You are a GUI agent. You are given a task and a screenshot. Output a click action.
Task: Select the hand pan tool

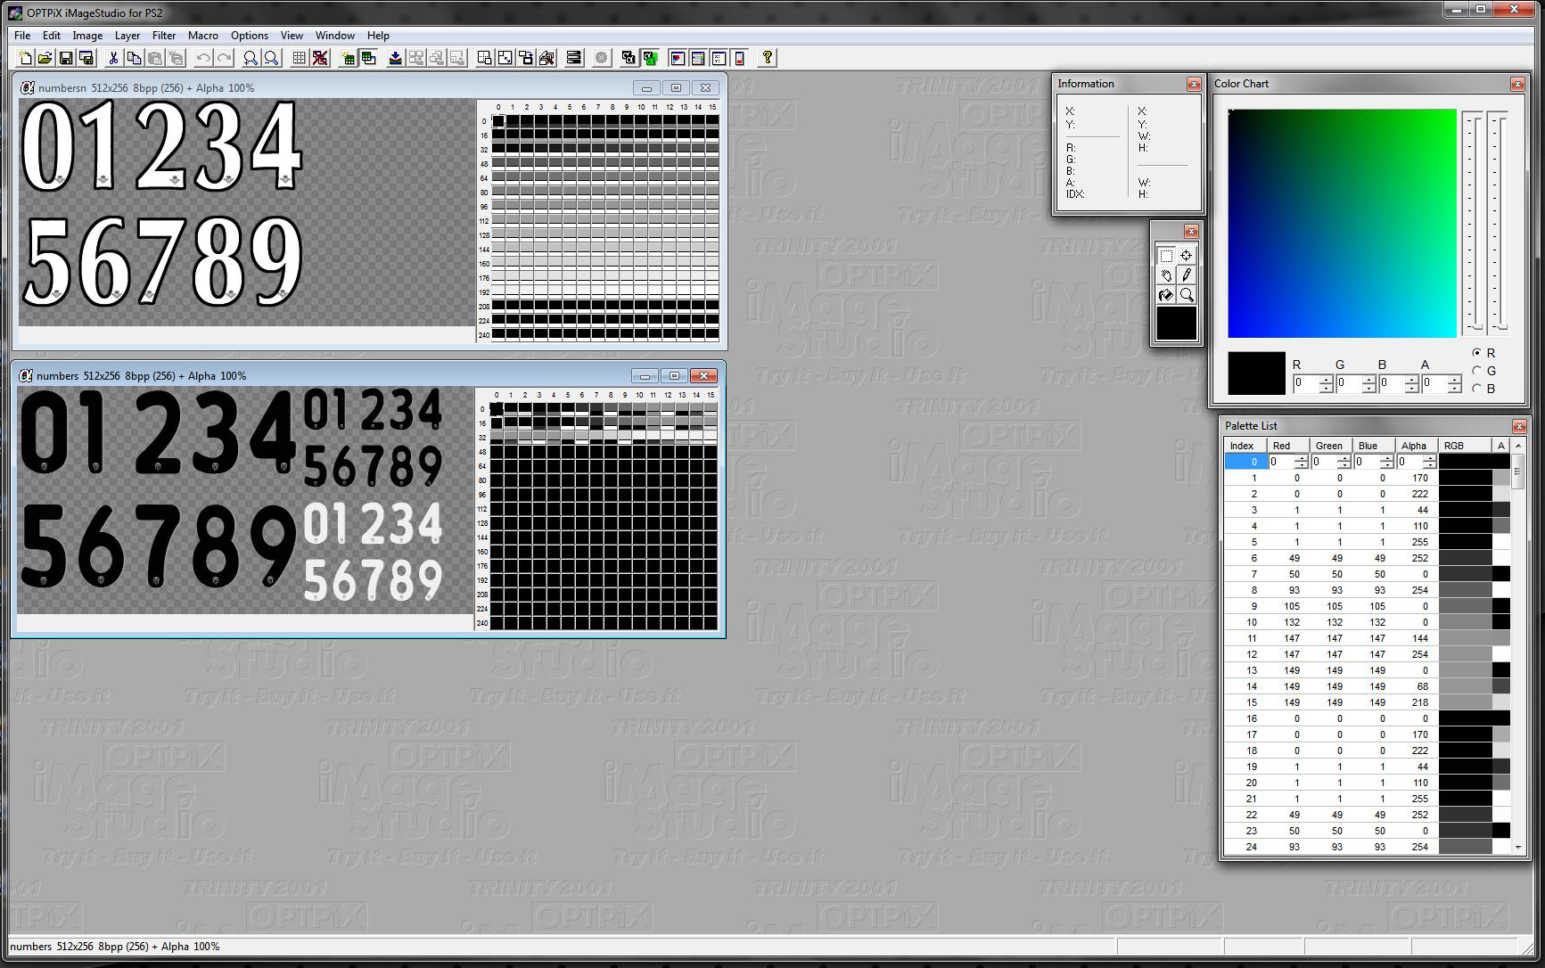[x=1166, y=275]
